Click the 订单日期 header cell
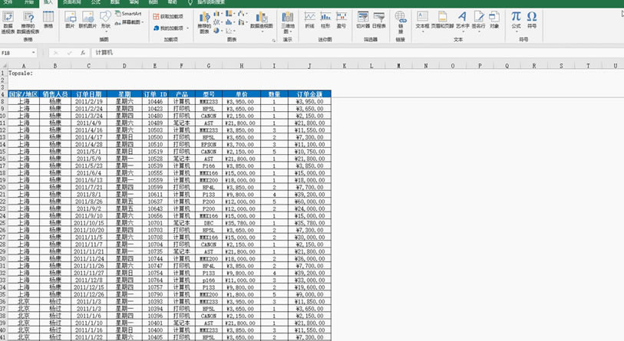 [89, 94]
